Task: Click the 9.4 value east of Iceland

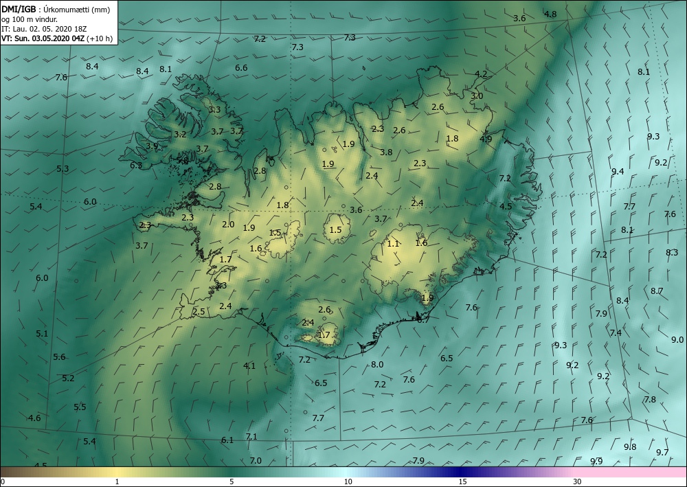Action: point(618,171)
